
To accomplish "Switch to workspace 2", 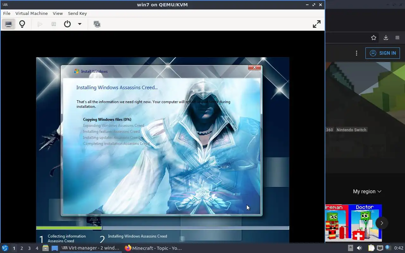I will pyautogui.click(x=22, y=248).
